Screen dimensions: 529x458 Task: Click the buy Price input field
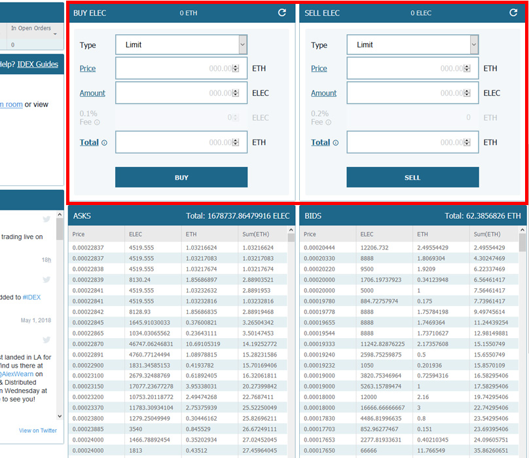pos(181,68)
